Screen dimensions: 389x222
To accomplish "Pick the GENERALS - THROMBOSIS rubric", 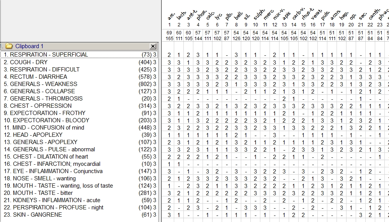I will coord(79,98).
